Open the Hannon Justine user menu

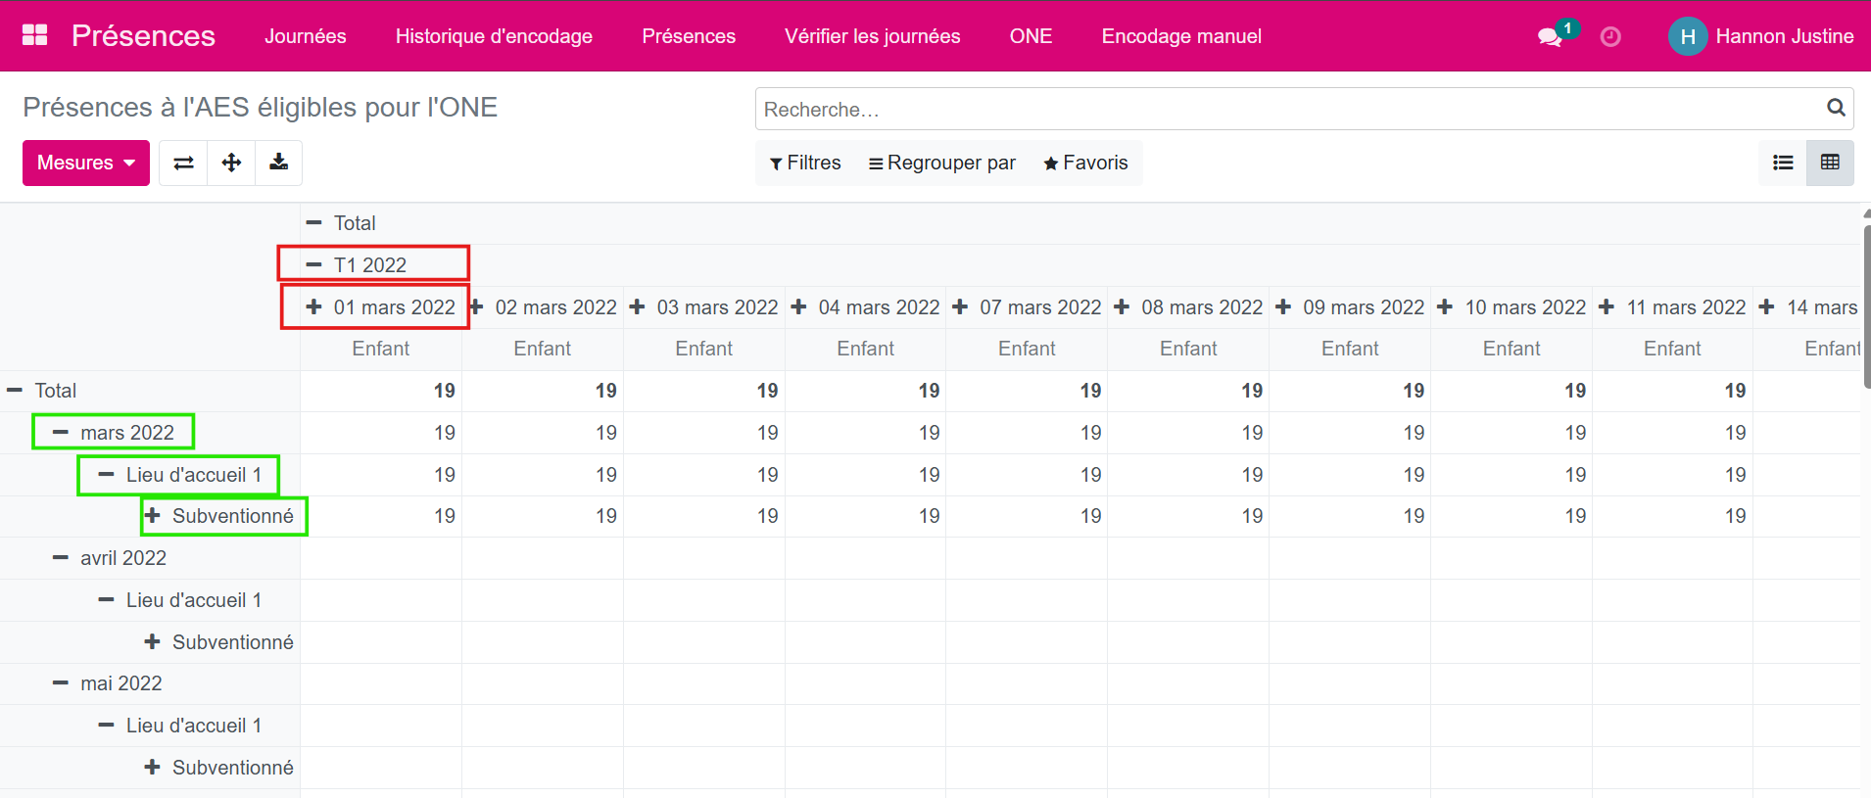[1760, 36]
